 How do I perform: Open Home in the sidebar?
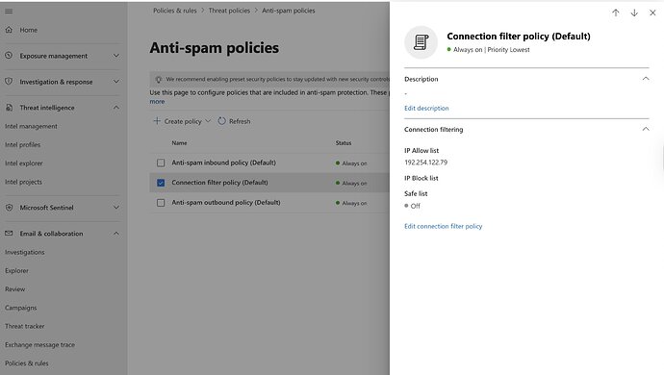28,30
